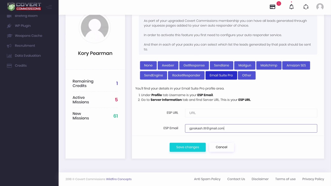Select Email Suite Pro autoresponder
Image resolution: width=331 pixels, height=186 pixels.
[x=221, y=75]
